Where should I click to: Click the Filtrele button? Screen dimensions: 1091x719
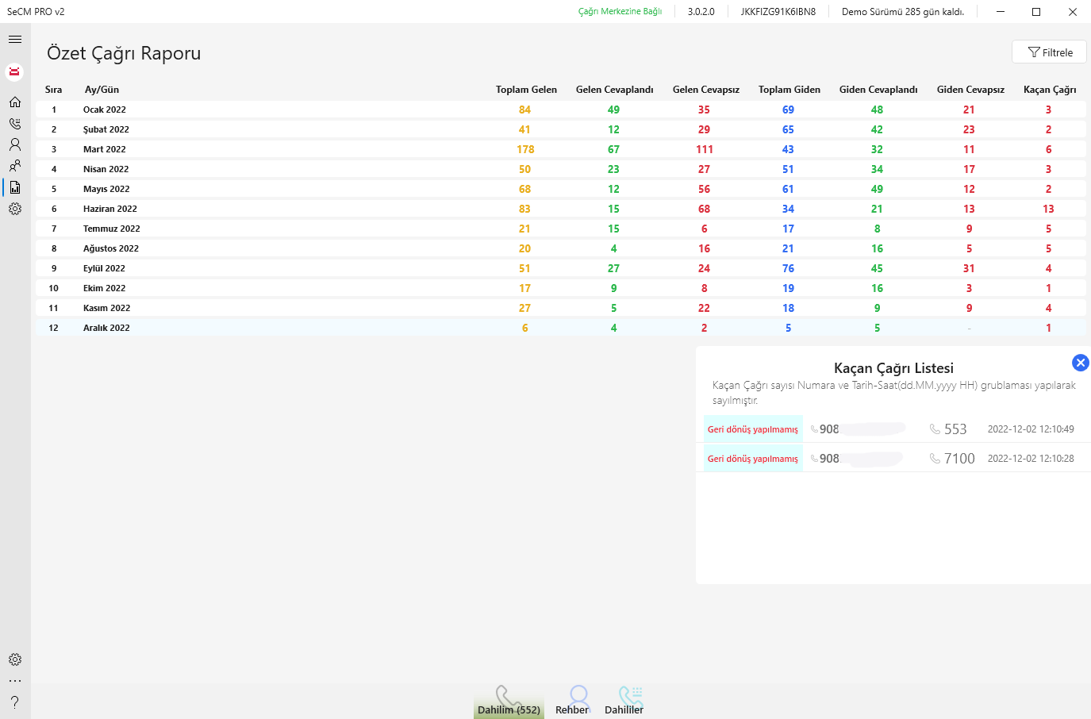[x=1049, y=52]
